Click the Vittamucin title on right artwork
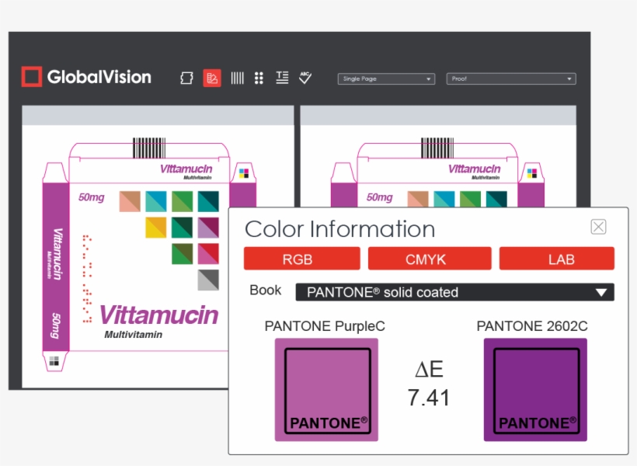Viewport: 637px width, 466px height. click(x=474, y=169)
